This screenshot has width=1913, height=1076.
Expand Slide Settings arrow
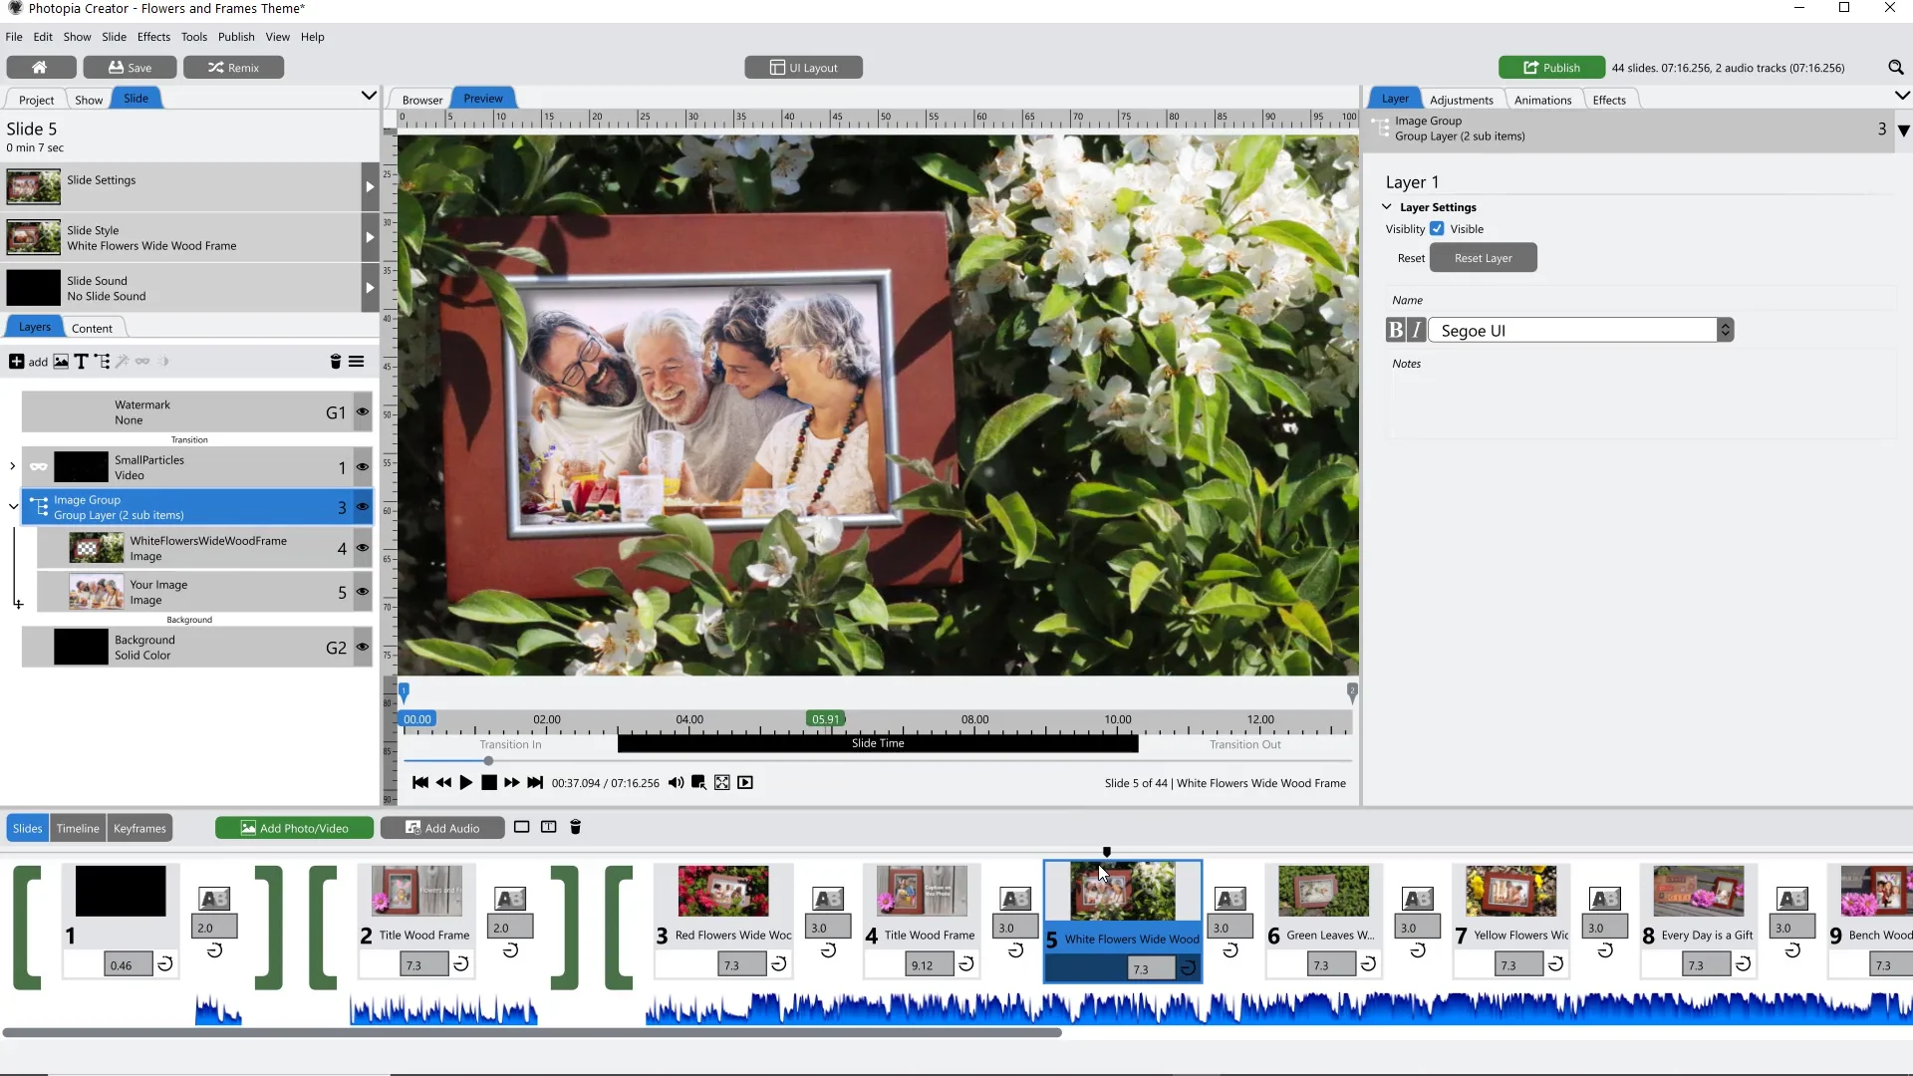pyautogui.click(x=370, y=187)
